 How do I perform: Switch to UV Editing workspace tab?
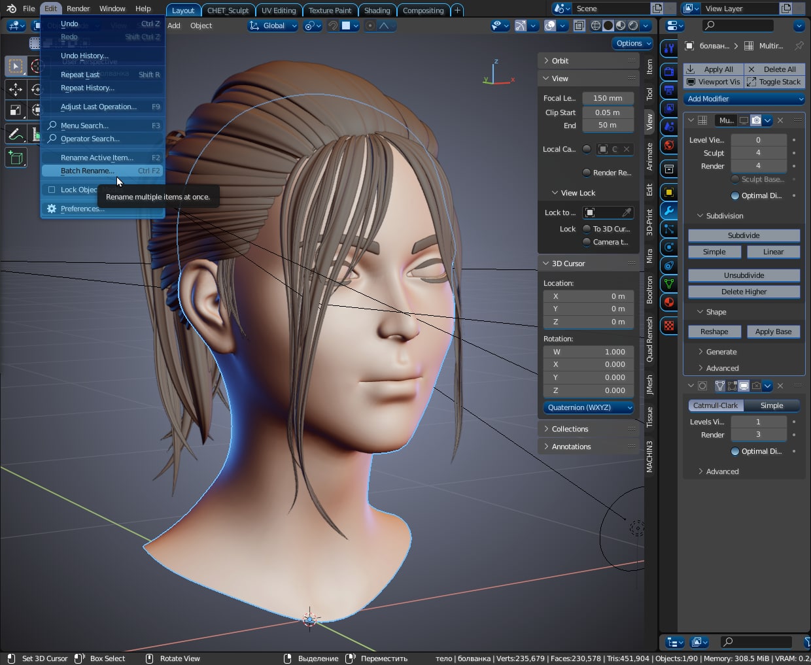pyautogui.click(x=279, y=10)
